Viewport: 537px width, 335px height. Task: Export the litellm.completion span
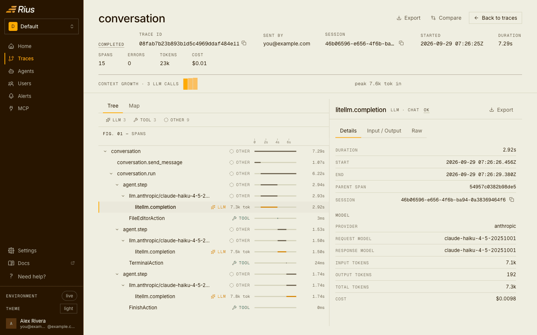point(501,110)
